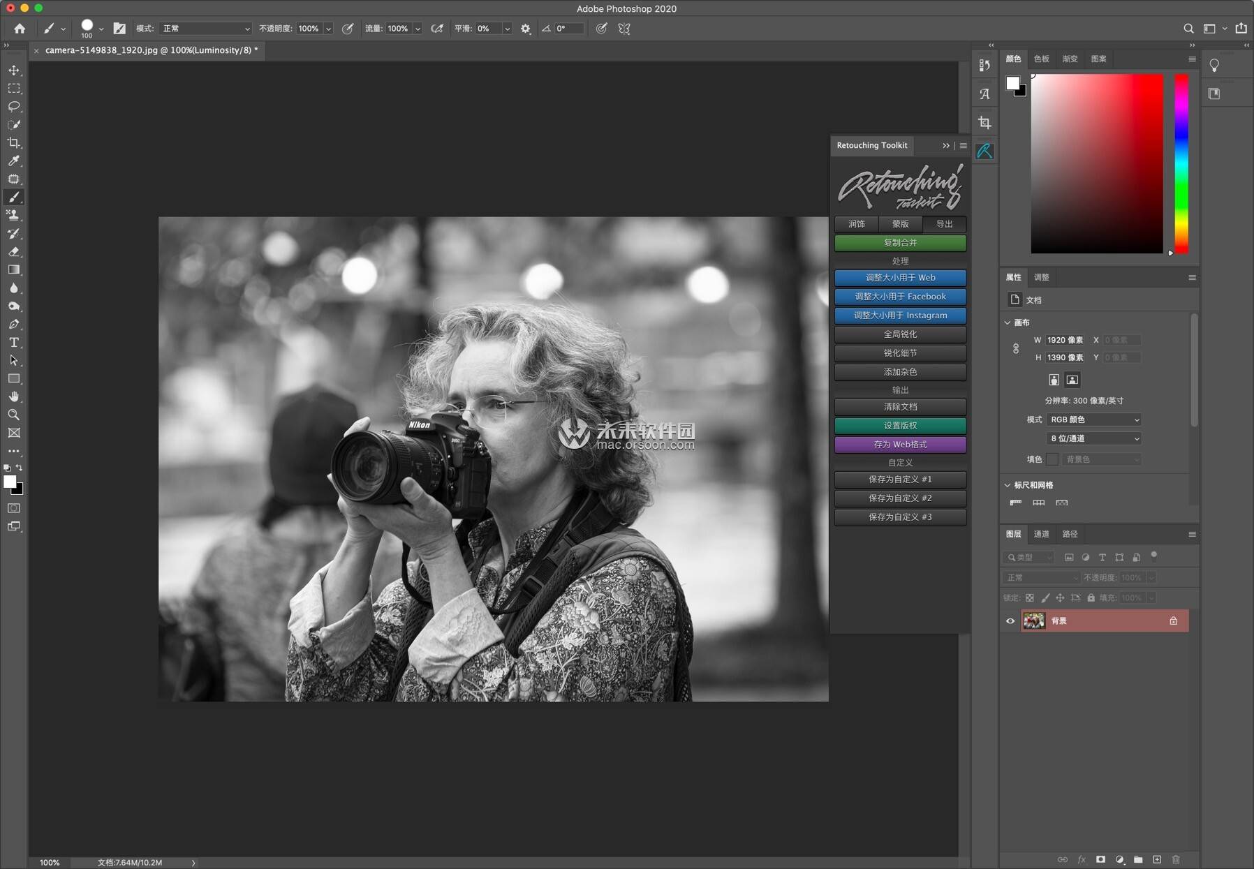Select the Crop tool in the toolbar
The height and width of the screenshot is (869, 1254).
point(14,143)
